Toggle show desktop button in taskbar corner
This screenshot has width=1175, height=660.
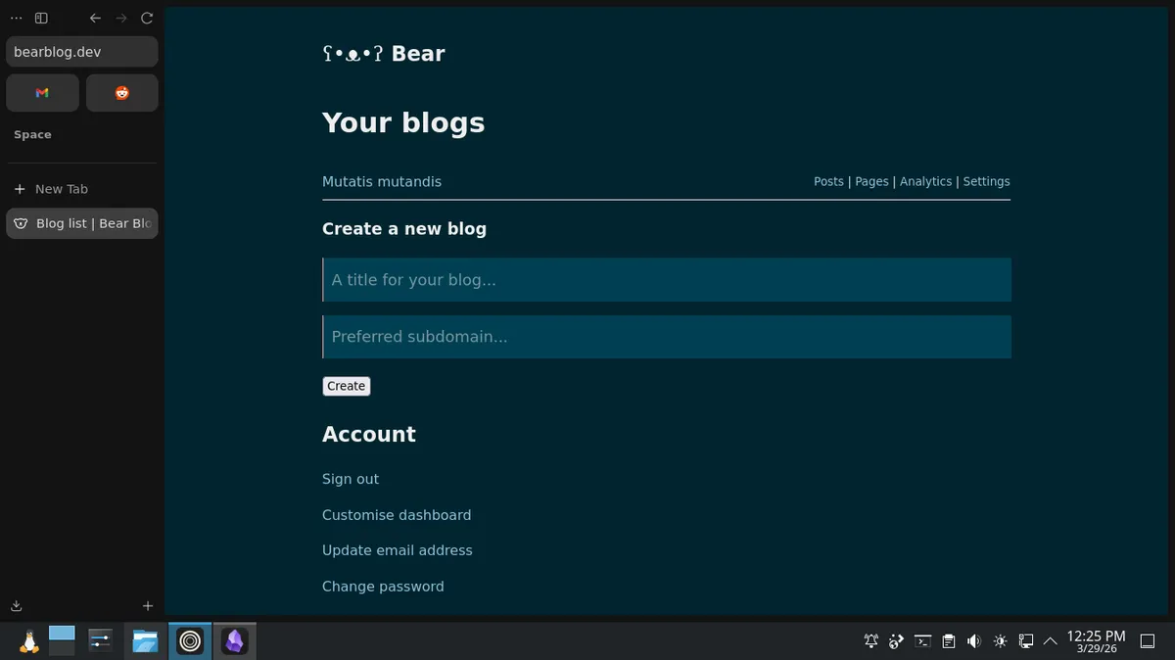coord(1150,641)
